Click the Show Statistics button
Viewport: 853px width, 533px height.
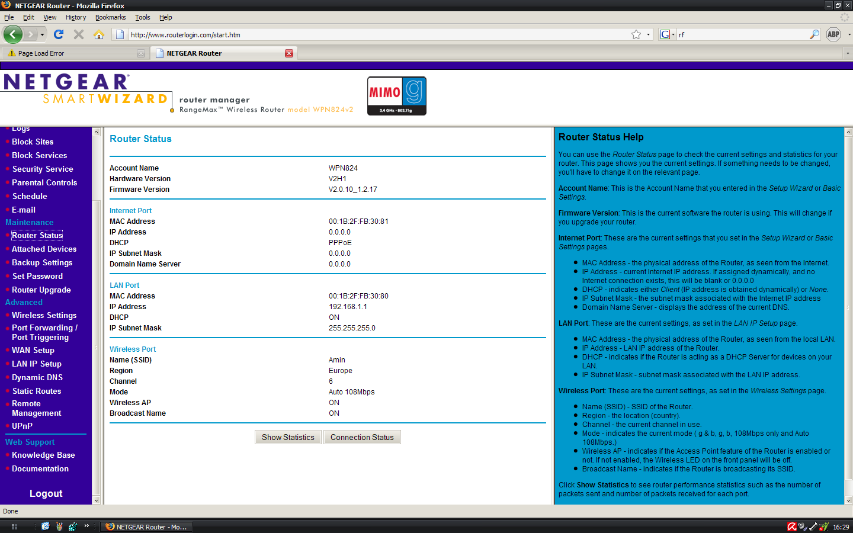pos(288,437)
